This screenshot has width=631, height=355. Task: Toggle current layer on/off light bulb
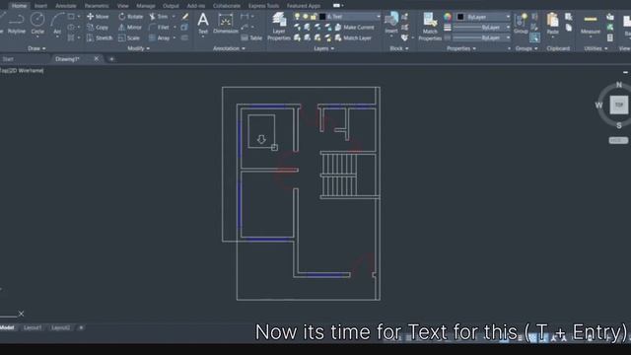[297, 17]
